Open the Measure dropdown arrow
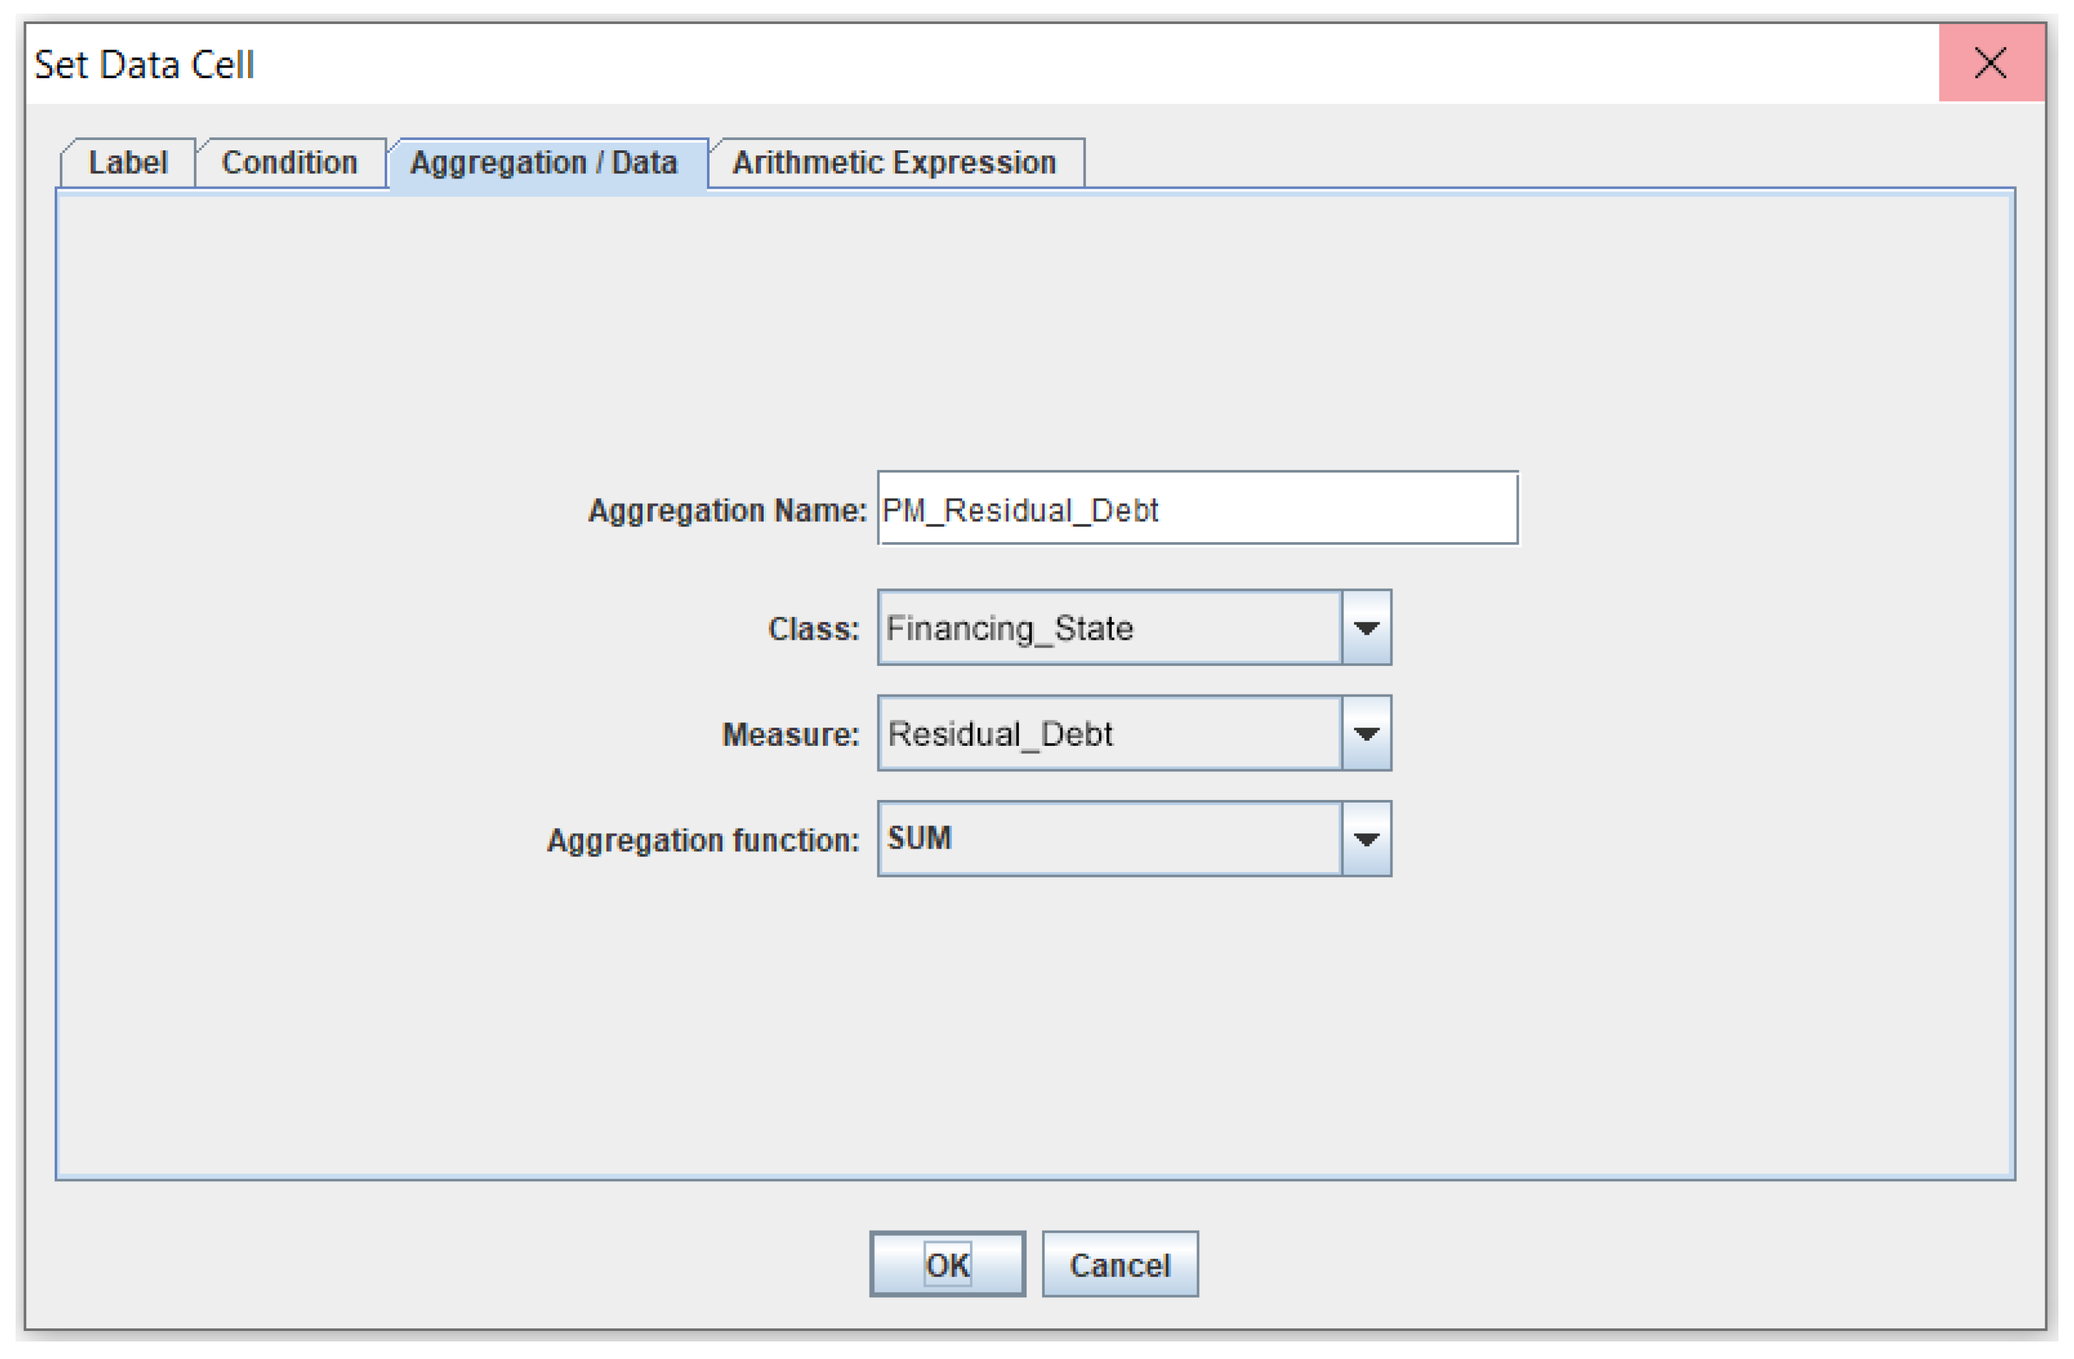Viewport: 2074px width, 1359px height. pyautogui.click(x=1366, y=734)
